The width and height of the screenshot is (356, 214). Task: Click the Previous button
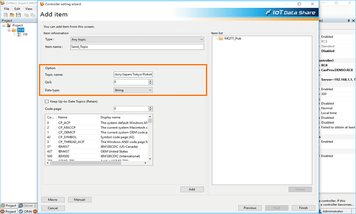250,208
